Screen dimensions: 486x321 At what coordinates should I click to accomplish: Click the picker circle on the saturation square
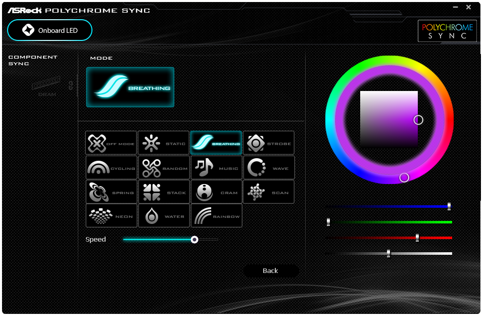click(418, 120)
